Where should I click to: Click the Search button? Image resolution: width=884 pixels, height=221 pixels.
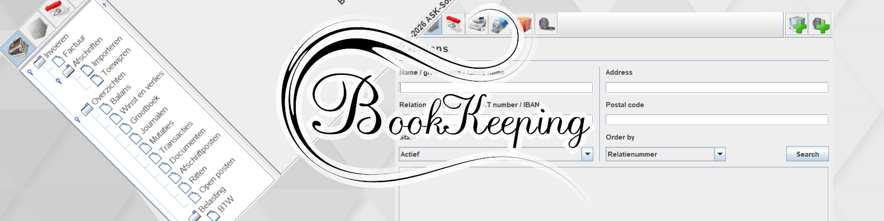click(808, 154)
